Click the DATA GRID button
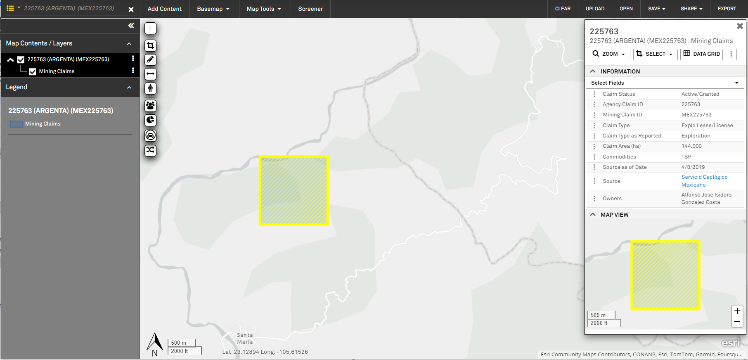The image size is (748, 360). coord(701,54)
